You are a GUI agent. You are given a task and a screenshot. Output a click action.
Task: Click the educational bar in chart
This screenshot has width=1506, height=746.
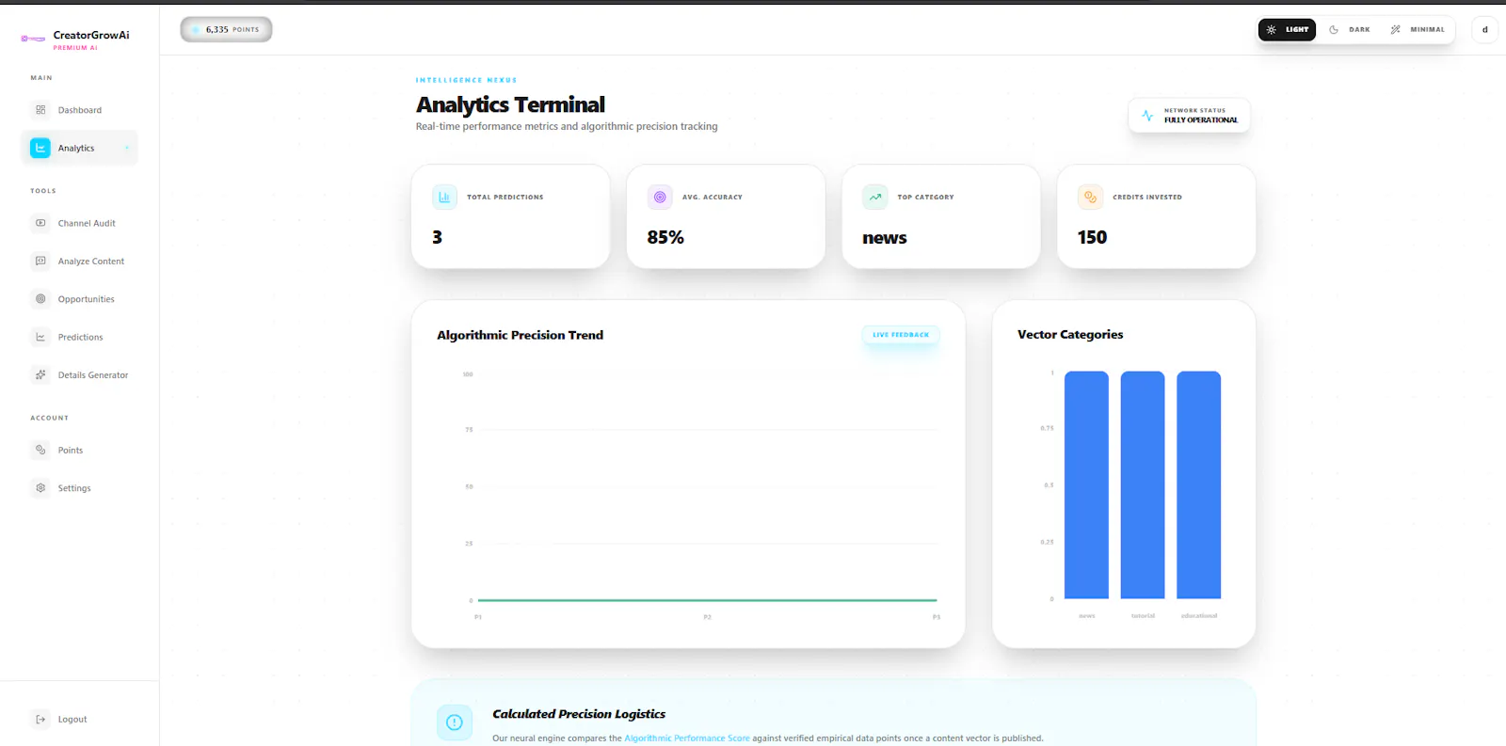1198,484
